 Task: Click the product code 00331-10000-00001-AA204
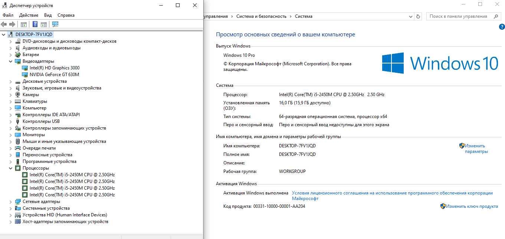coord(279,206)
